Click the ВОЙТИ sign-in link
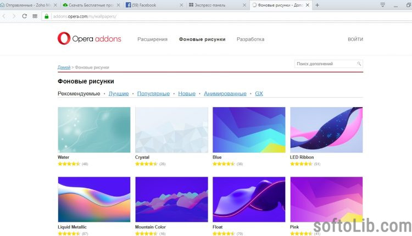 pyautogui.click(x=355, y=39)
